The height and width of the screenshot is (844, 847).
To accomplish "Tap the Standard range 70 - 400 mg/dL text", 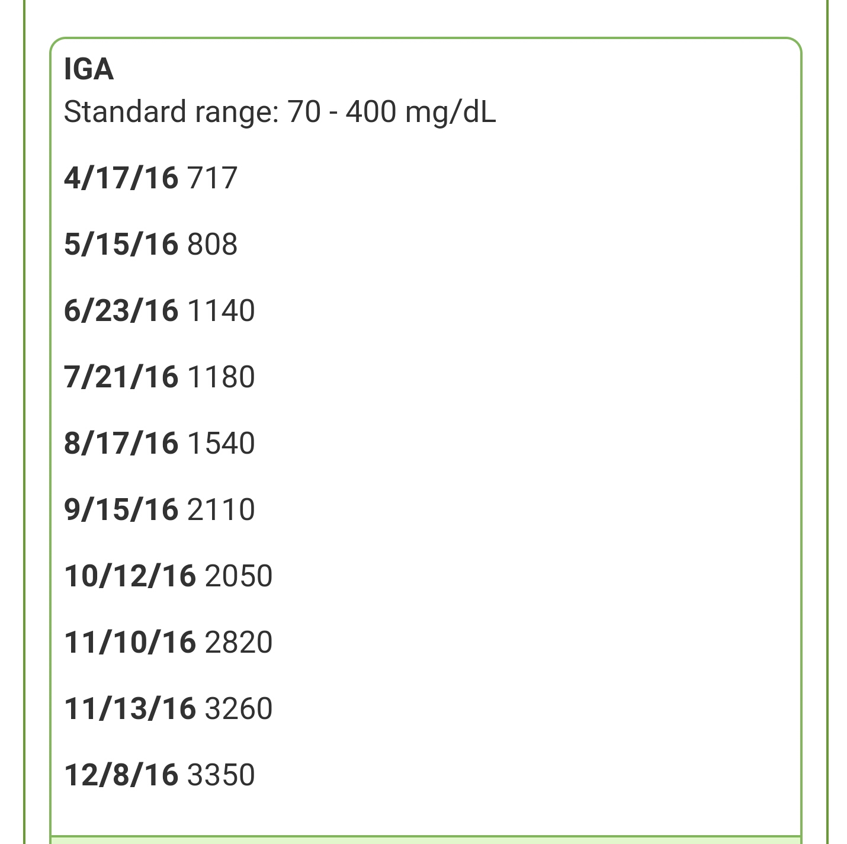I will pos(280,112).
